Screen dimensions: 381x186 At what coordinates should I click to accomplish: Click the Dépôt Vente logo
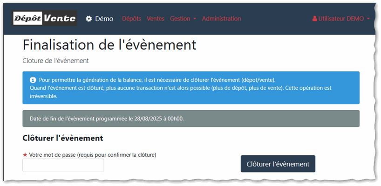[45, 19]
